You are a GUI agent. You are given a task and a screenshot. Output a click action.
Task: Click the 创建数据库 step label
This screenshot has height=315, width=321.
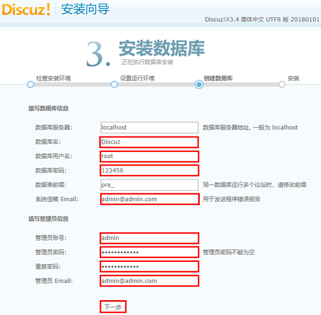[x=218, y=78]
